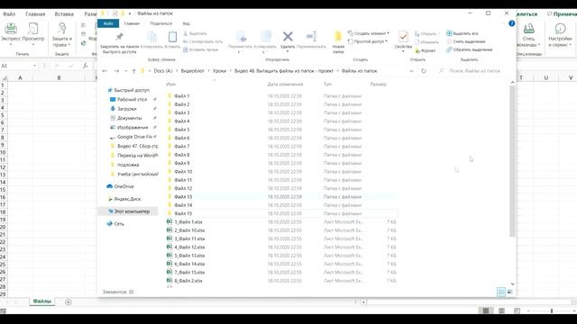The width and height of the screenshot is (577, 324).
Task: Open recent locations dropdown near nav arrows
Action: pos(126,71)
